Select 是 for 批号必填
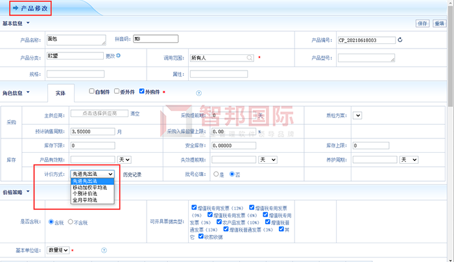The width and height of the screenshot is (454, 262). tap(216, 174)
